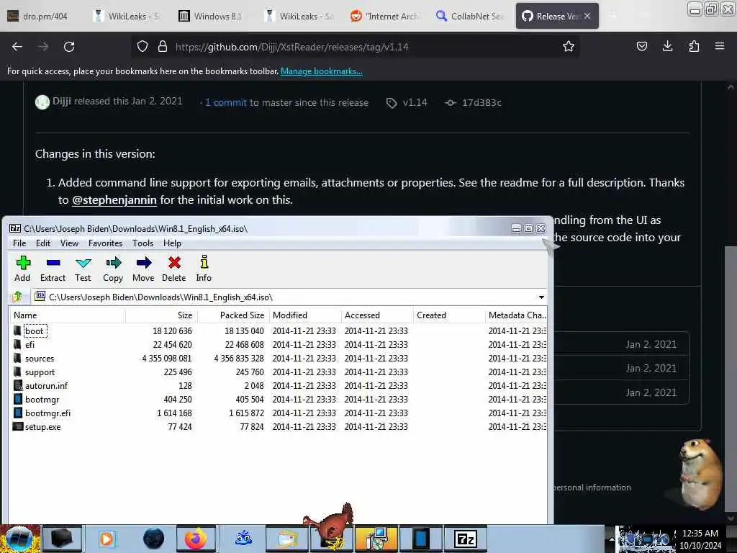Click the taskbar clock 12:35 AM
This screenshot has height=553, width=737.
[x=700, y=534]
